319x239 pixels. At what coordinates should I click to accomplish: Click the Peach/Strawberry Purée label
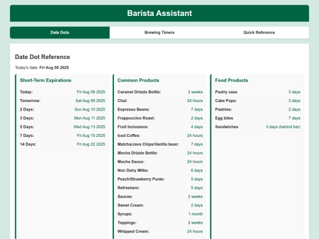click(x=141, y=179)
